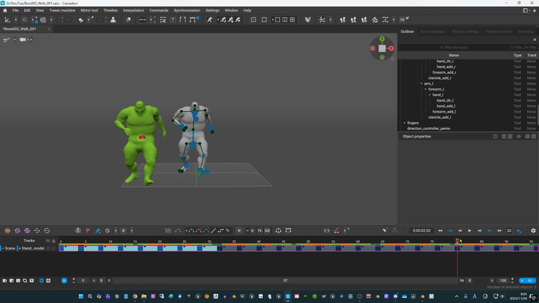The width and height of the screenshot is (539, 303).
Task: Expand the fingers tree node
Action: tap(404, 123)
